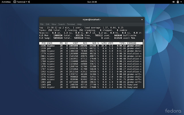The width and height of the screenshot is (184, 115).
Task: Click the RES column header
Action: pyautogui.click(x=85, y=43)
